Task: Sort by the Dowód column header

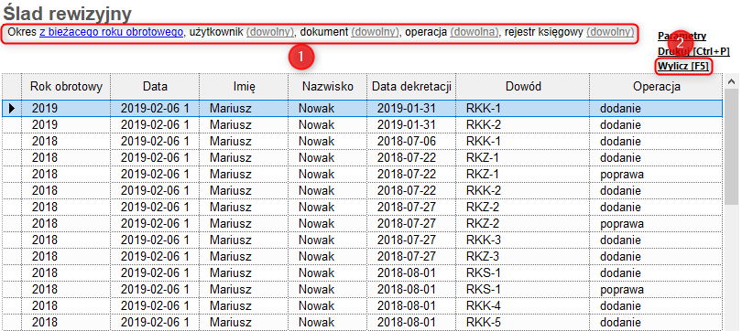Action: point(523,87)
